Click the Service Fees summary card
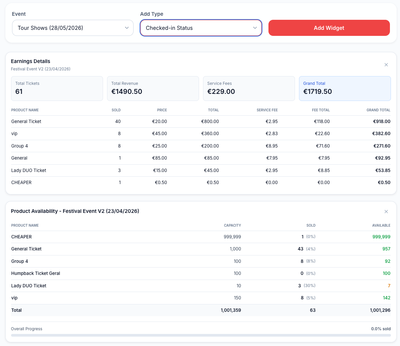The image size is (400, 346). pyautogui.click(x=249, y=89)
